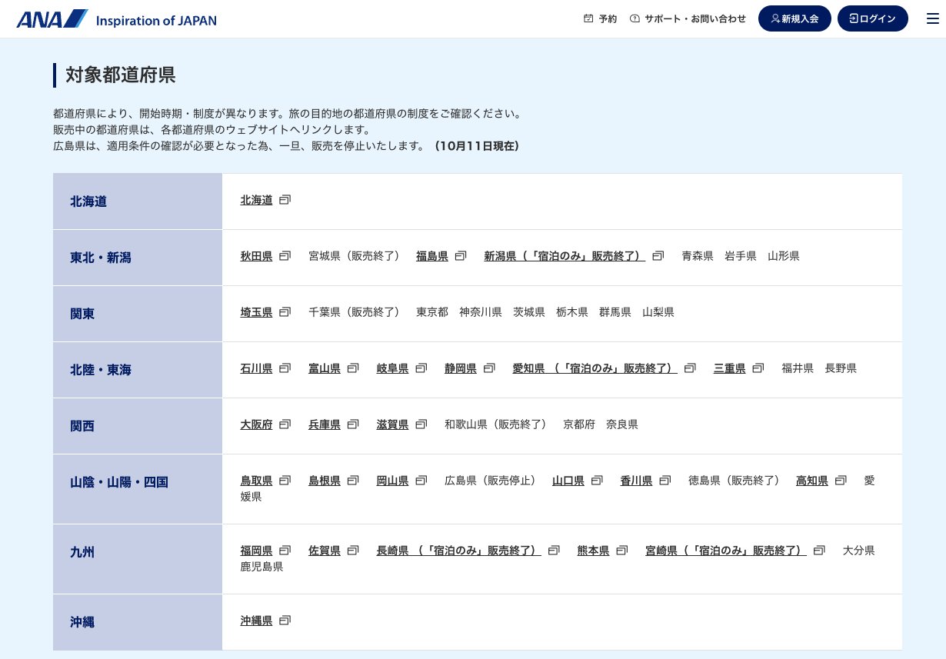Click the ログイン button
Screen dimensions: 946x659
click(x=873, y=18)
